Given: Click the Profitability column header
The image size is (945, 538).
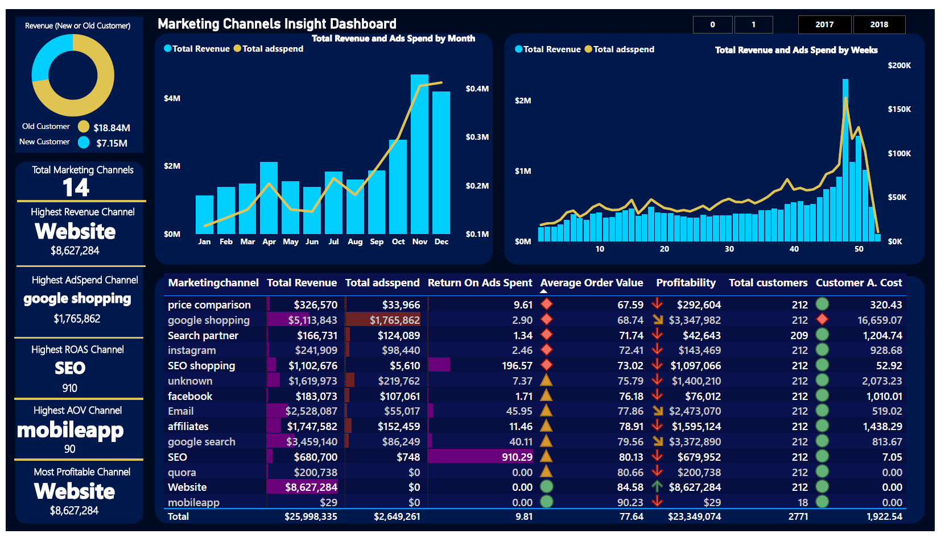Looking at the screenshot, I should pyautogui.click(x=686, y=283).
